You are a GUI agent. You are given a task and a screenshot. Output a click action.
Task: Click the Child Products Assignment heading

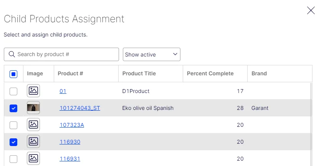click(x=64, y=19)
